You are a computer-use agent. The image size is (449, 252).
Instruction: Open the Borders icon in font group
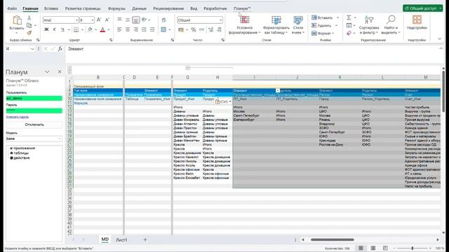(76, 29)
